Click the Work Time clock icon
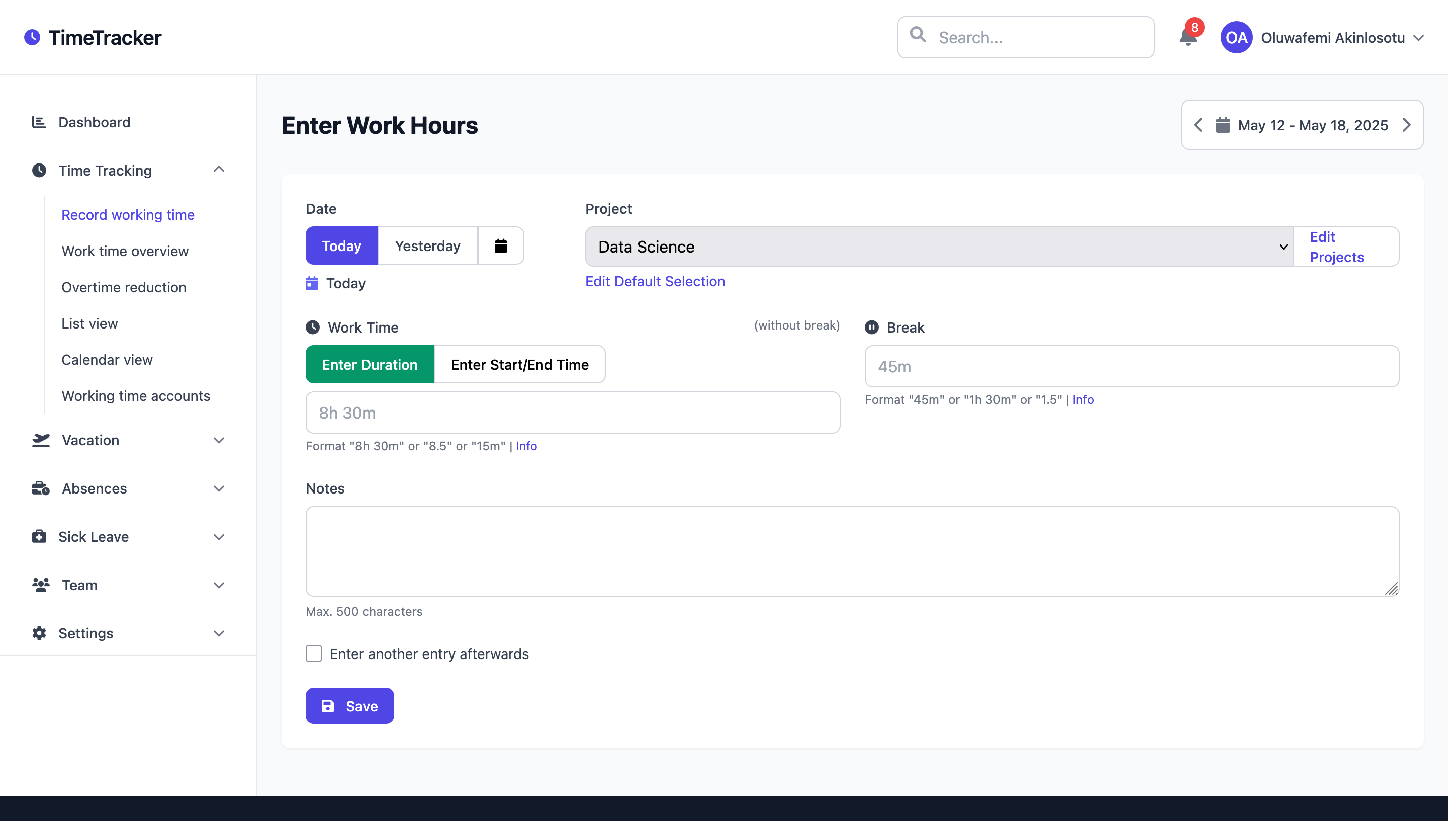The image size is (1448, 821). tap(313, 327)
